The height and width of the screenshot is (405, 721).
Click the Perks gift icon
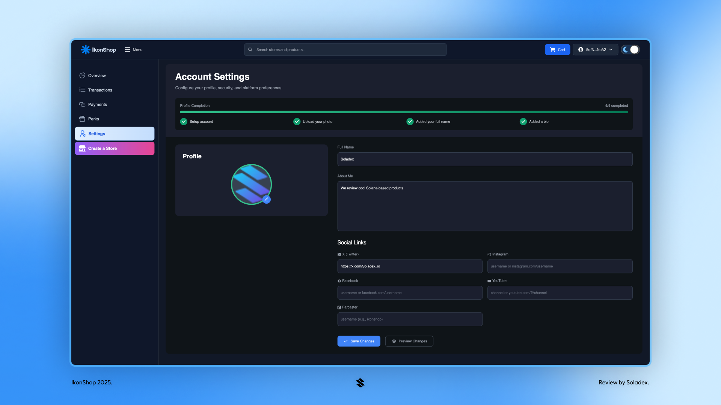82,119
